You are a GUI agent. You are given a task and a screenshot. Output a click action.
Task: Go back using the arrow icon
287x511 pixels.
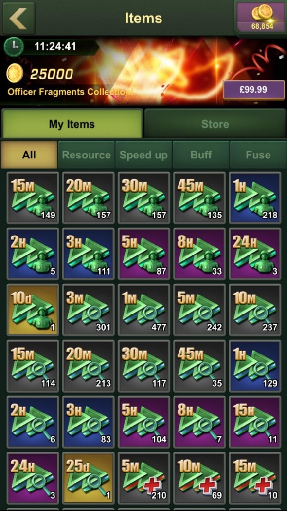click(18, 18)
